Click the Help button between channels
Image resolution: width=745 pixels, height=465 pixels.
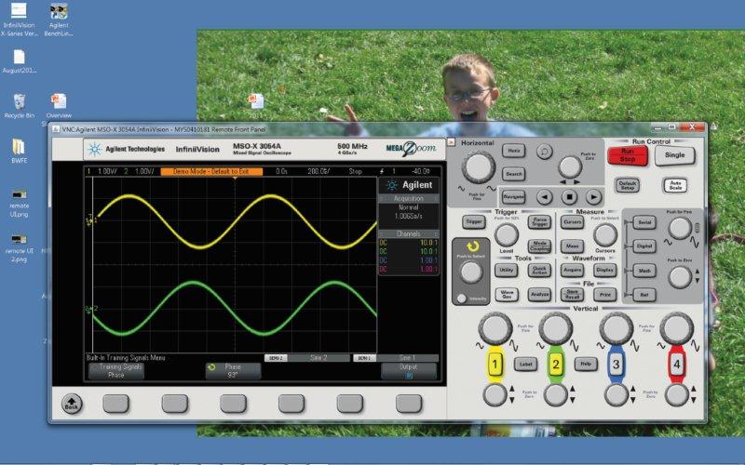[x=586, y=364]
